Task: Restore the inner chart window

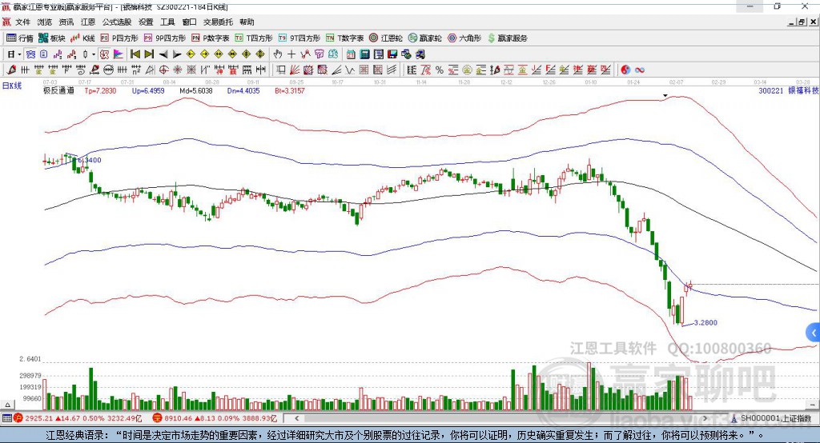Action: point(802,22)
